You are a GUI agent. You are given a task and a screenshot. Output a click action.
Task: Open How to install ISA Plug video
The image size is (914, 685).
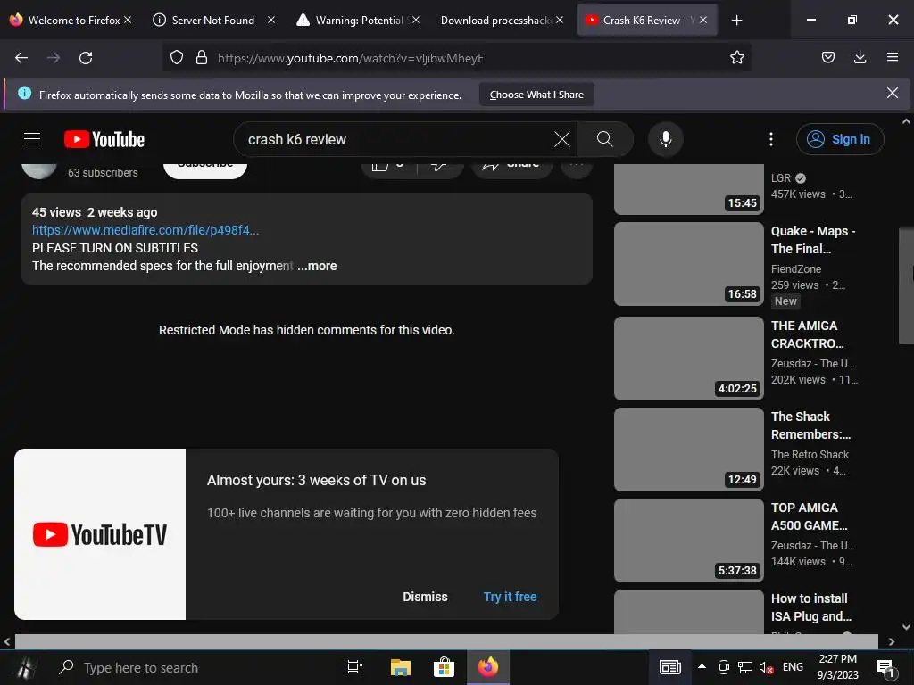[811, 607]
